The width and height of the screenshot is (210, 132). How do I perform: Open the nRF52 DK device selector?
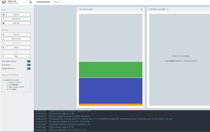click(15, 2)
